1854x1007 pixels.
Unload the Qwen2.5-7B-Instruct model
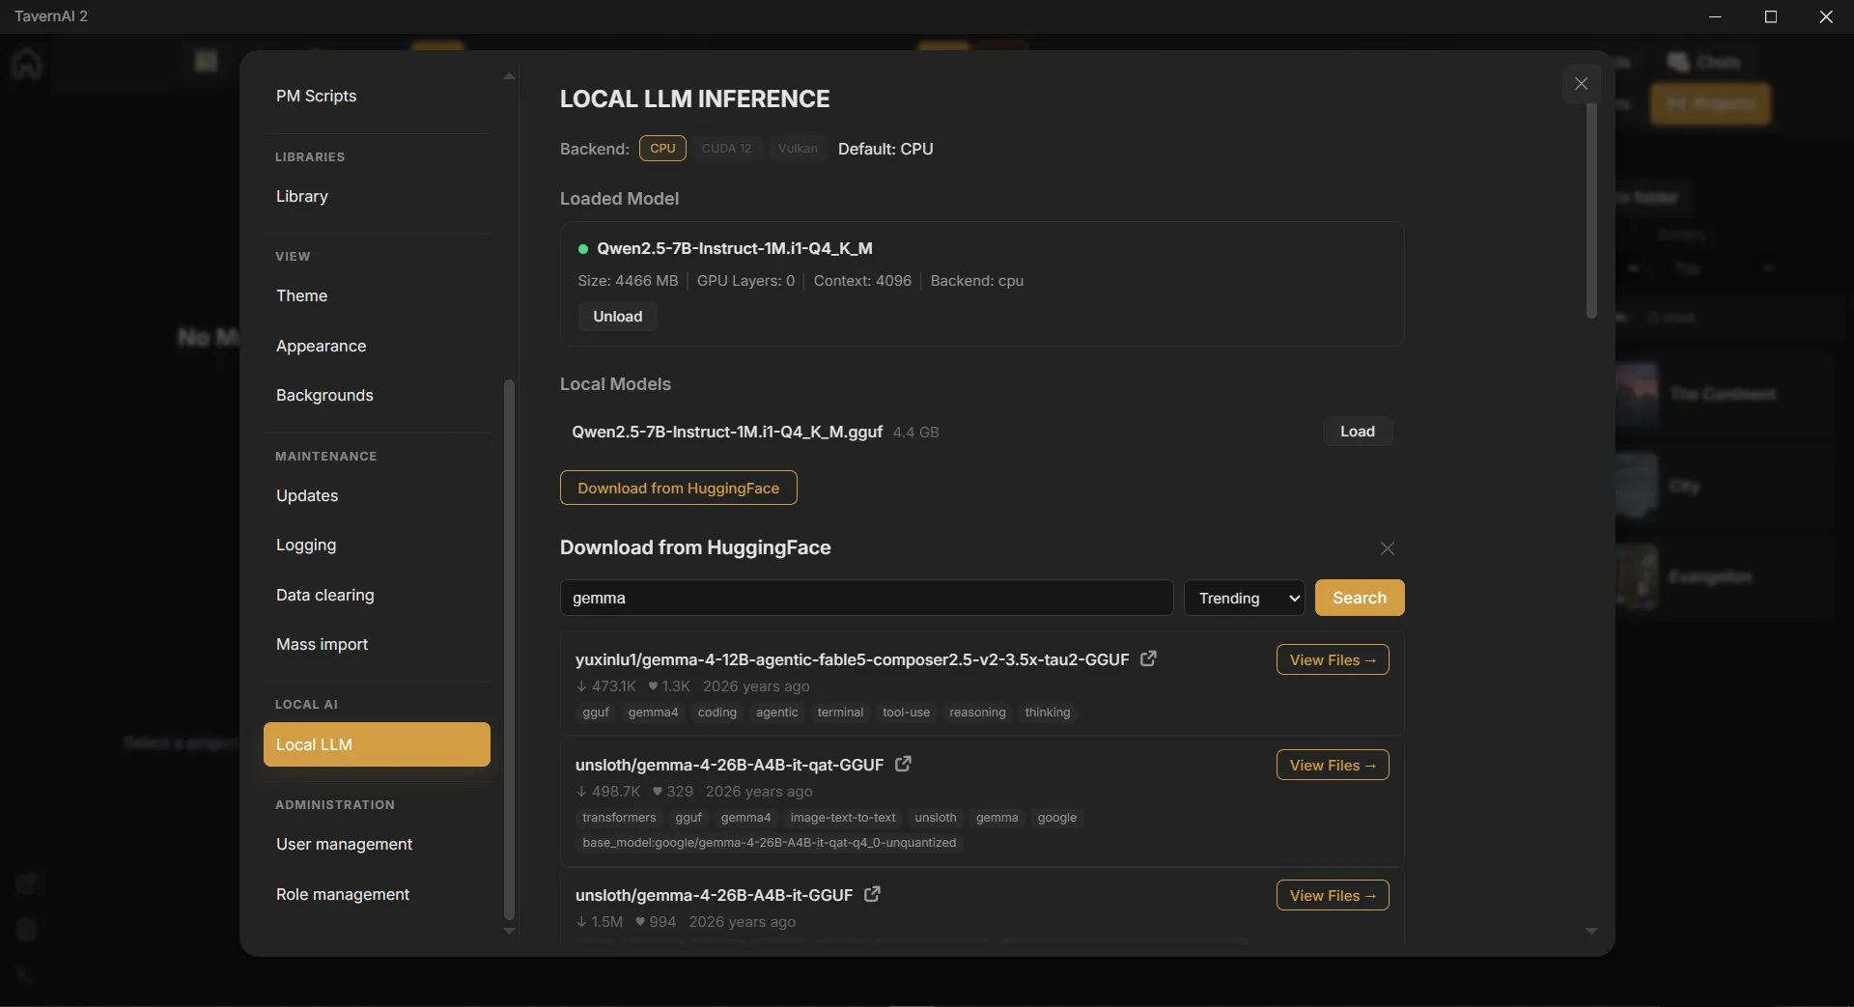click(x=617, y=317)
